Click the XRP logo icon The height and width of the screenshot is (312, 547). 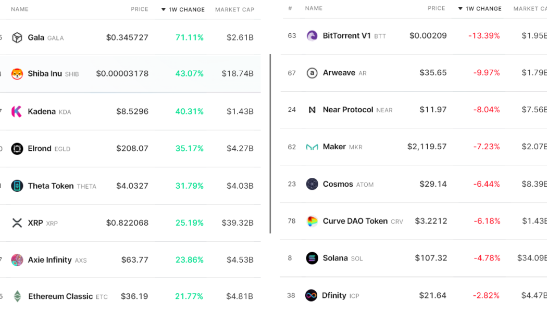point(16,223)
